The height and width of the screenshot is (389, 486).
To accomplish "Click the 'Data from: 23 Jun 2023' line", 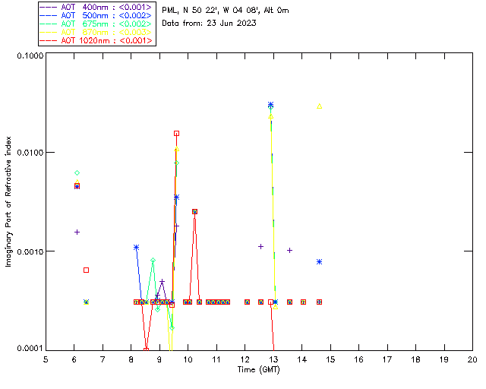I will (209, 23).
